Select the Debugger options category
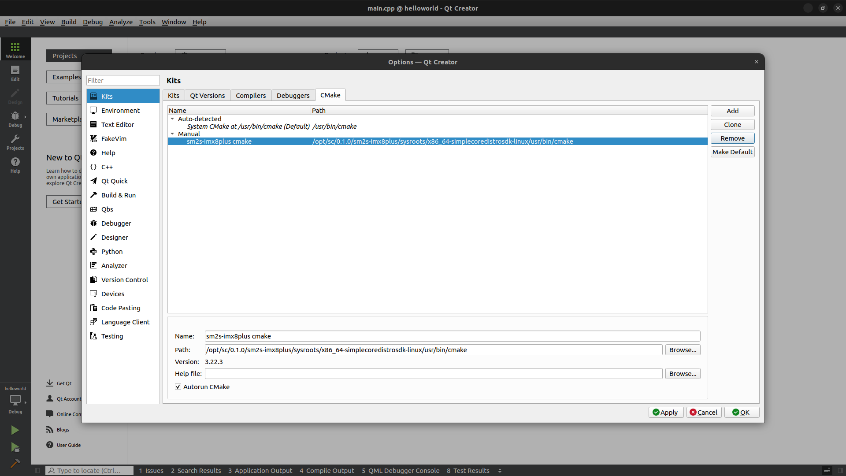The height and width of the screenshot is (476, 846). (116, 223)
